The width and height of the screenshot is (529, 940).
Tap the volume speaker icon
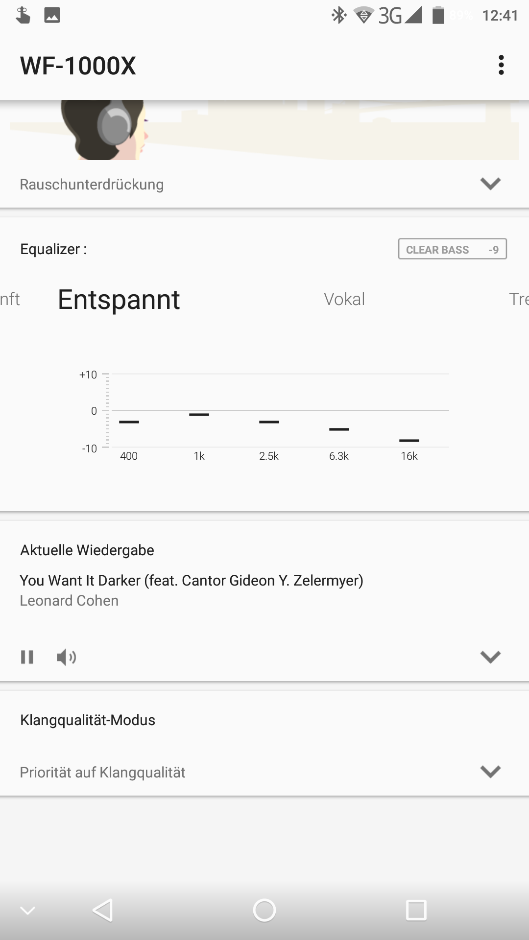(x=66, y=657)
